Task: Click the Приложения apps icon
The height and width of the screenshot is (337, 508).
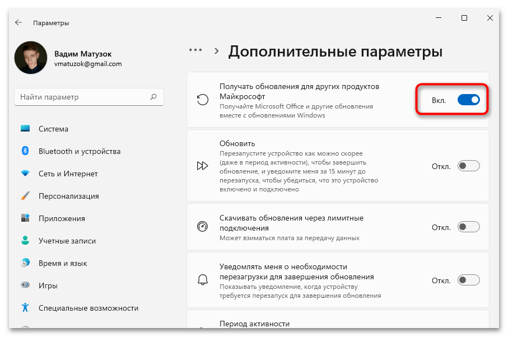Action: tap(25, 218)
